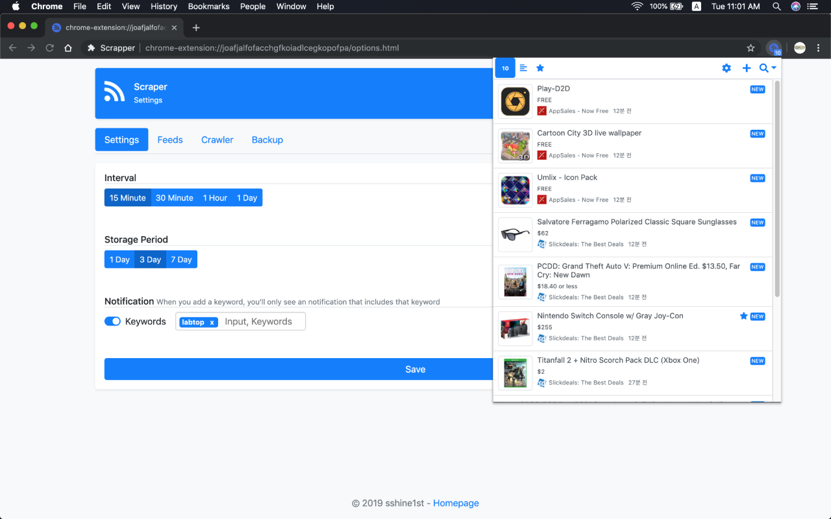The height and width of the screenshot is (519, 831).
Task: Click the plus icon to add feed
Action: click(x=747, y=68)
